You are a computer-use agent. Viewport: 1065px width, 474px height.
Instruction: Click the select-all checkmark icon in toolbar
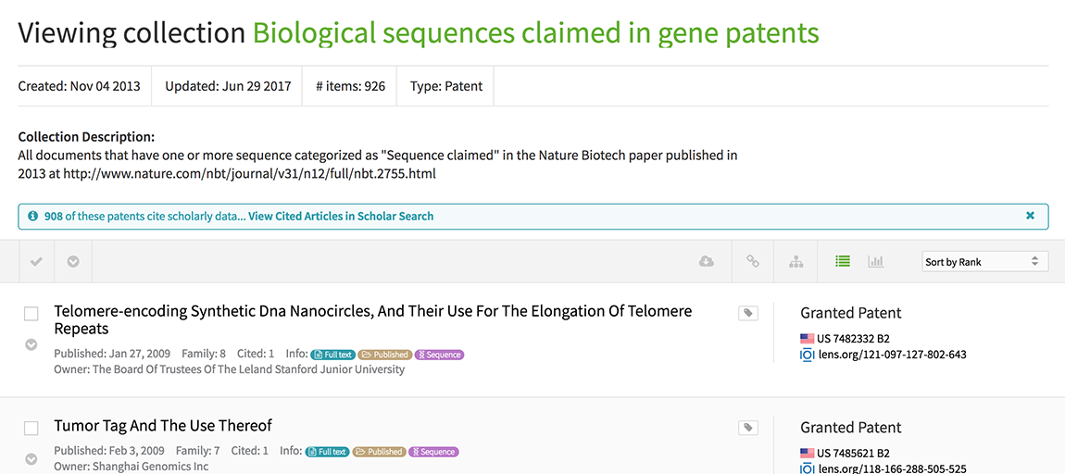pos(36,262)
